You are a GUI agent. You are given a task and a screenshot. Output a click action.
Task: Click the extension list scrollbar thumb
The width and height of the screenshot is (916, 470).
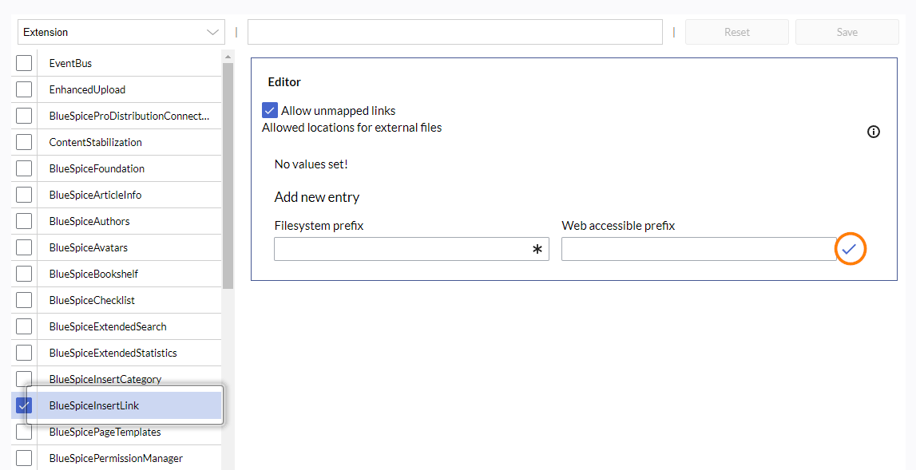pyautogui.click(x=228, y=176)
